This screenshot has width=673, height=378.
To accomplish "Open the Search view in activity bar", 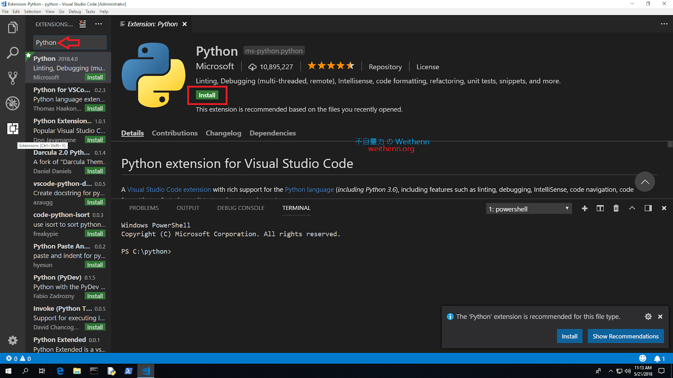I will (x=13, y=53).
